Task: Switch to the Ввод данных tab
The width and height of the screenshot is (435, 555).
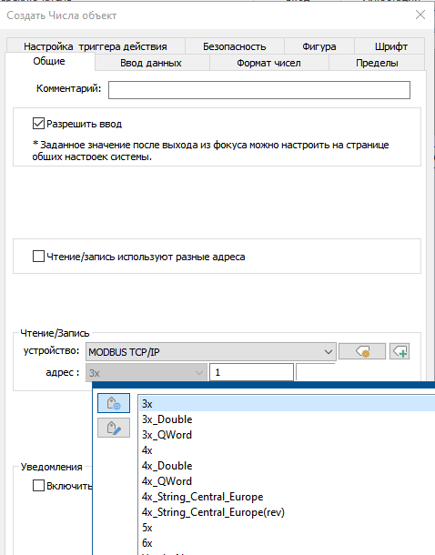Action: [x=151, y=63]
